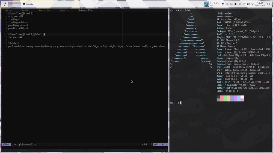This screenshot has width=273, height=153.
Task: Open the keyboard tray icon
Action: click(x=227, y=4)
